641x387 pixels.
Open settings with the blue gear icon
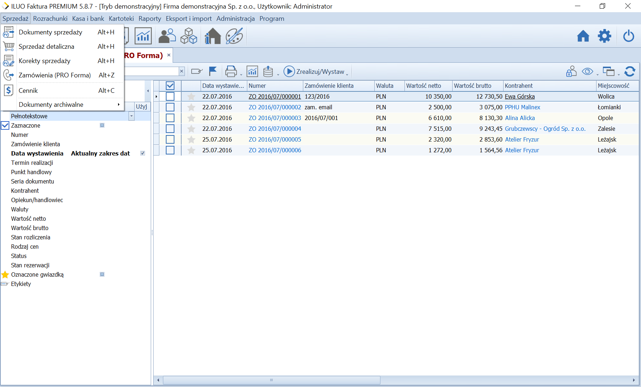pyautogui.click(x=604, y=36)
